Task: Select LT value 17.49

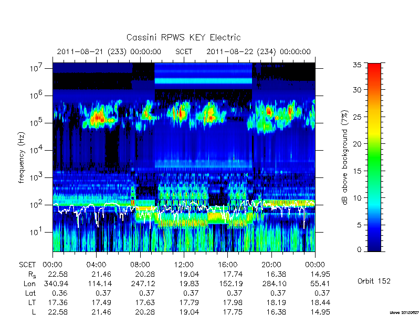Action: click(x=101, y=302)
